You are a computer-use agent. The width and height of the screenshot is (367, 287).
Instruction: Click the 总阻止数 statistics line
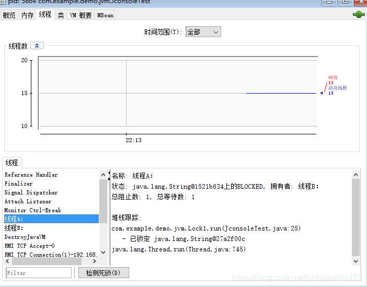tap(153, 197)
